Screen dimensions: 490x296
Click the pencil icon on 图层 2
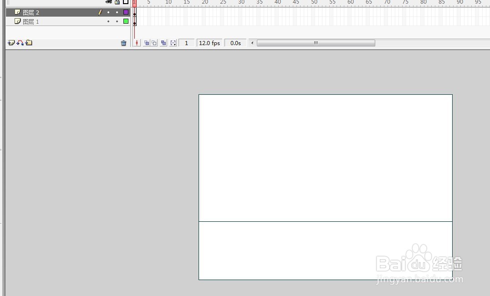click(100, 12)
